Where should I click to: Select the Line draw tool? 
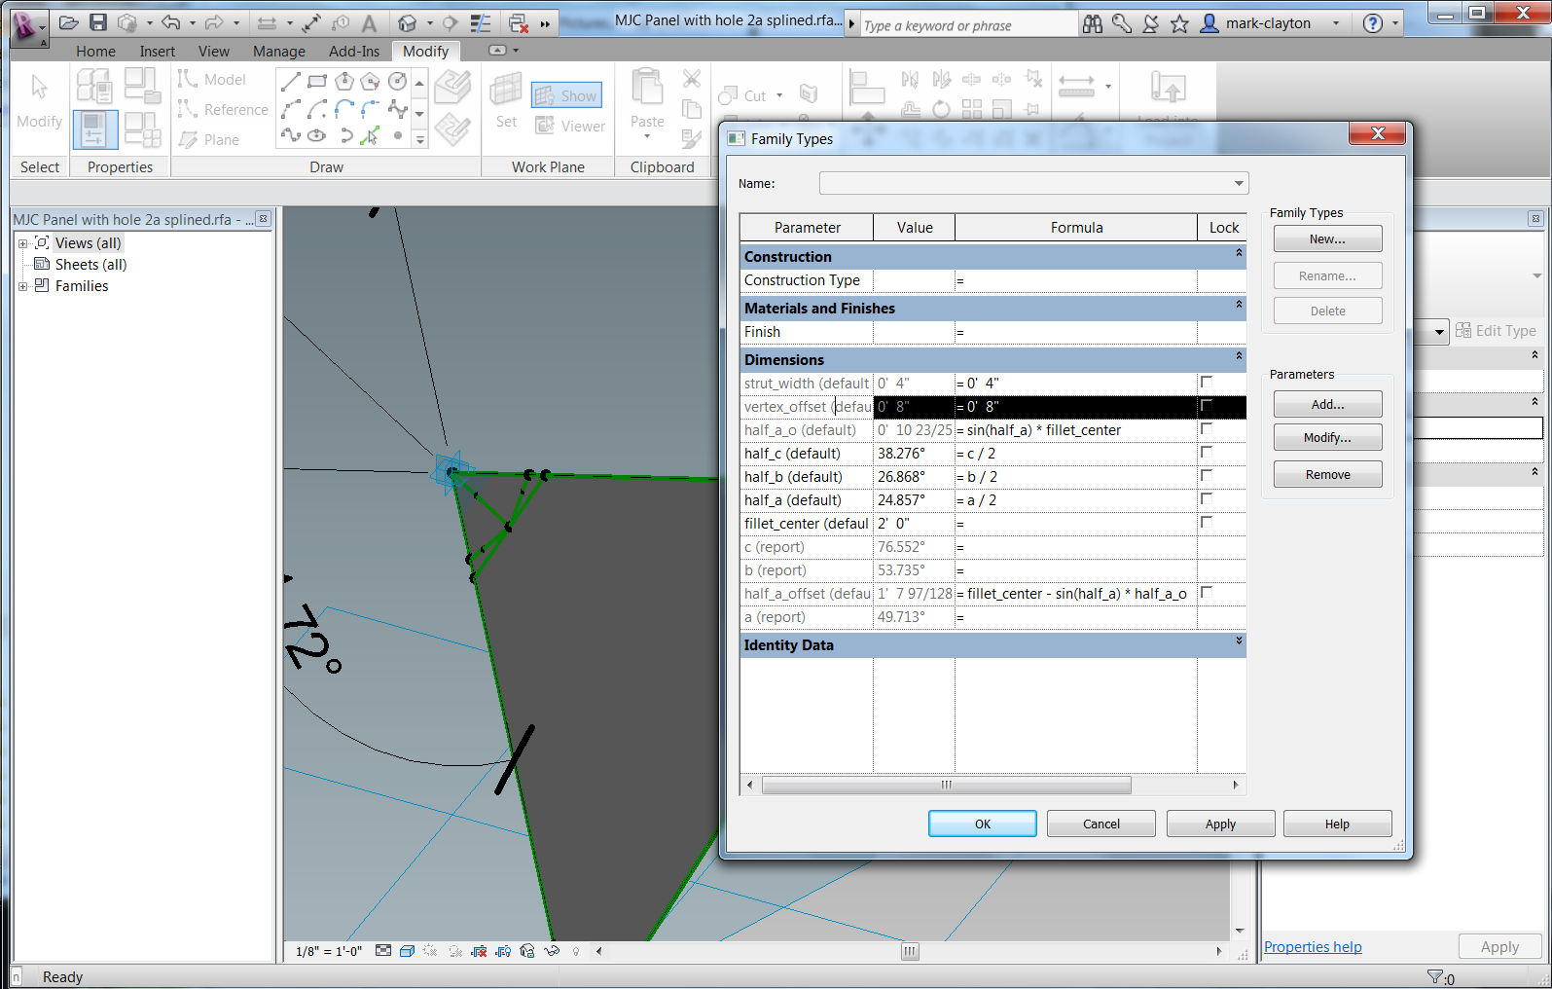tap(290, 82)
